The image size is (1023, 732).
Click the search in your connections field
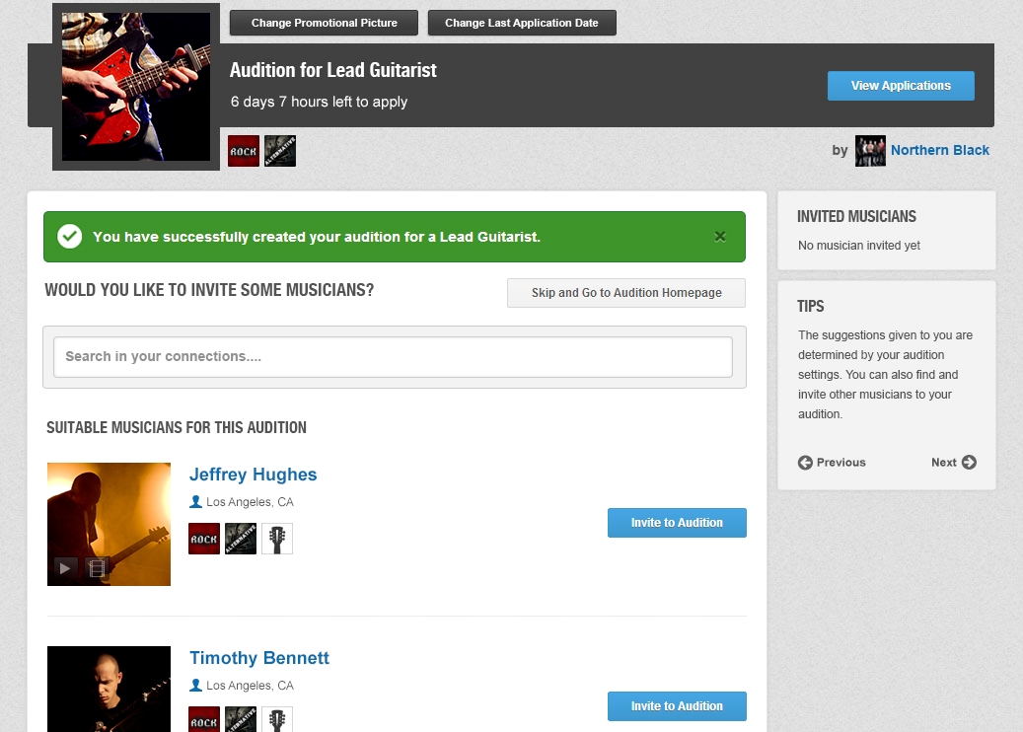pyautogui.click(x=394, y=356)
